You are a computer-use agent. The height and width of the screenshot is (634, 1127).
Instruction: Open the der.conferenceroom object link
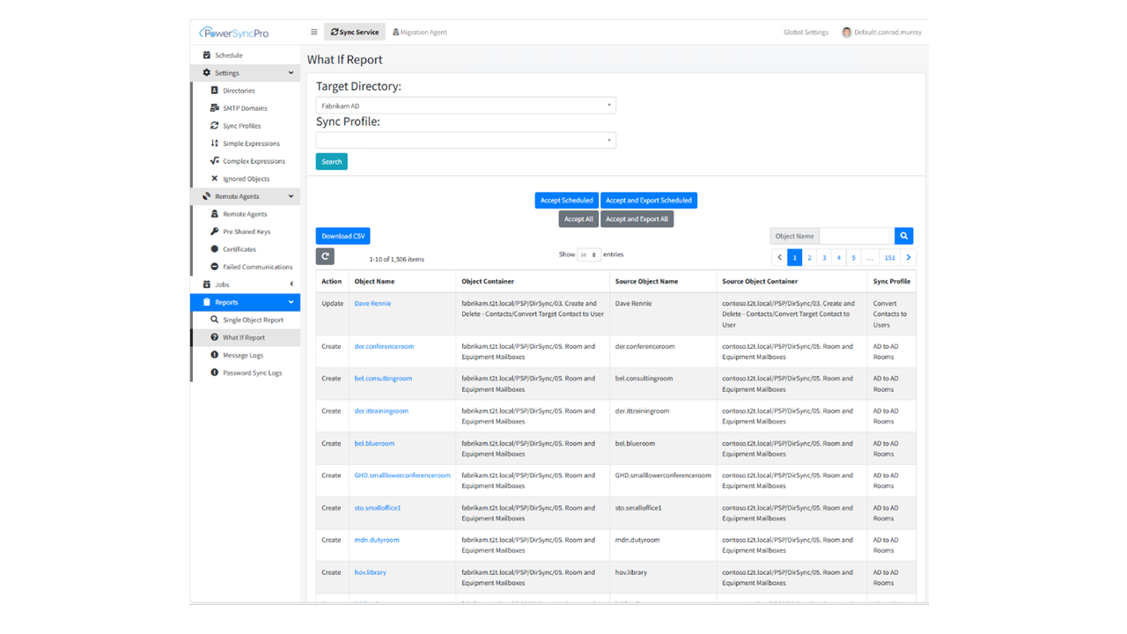(x=384, y=347)
